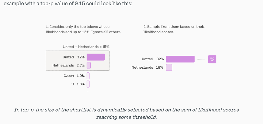263x124 pixels.
Task: Click the Netherlands 18% light bar
Action: pyautogui.click(x=169, y=67)
